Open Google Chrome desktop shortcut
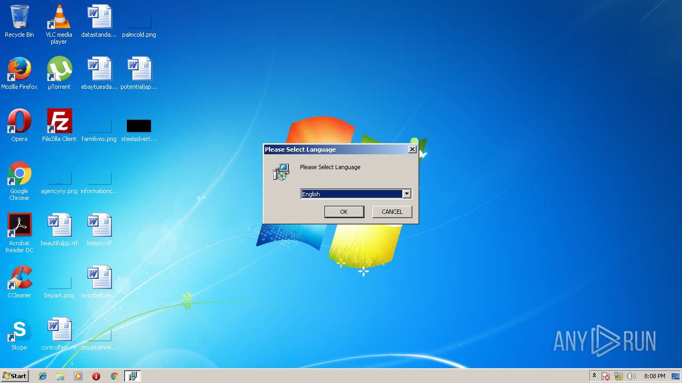Image resolution: width=682 pixels, height=383 pixels. (19, 181)
